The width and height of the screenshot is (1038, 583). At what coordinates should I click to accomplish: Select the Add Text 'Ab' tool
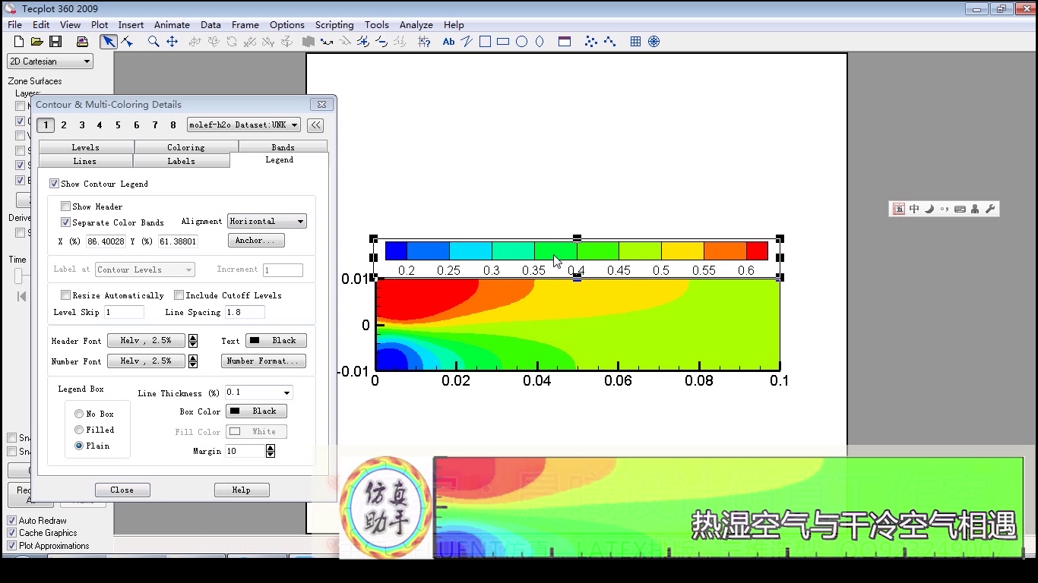point(448,42)
